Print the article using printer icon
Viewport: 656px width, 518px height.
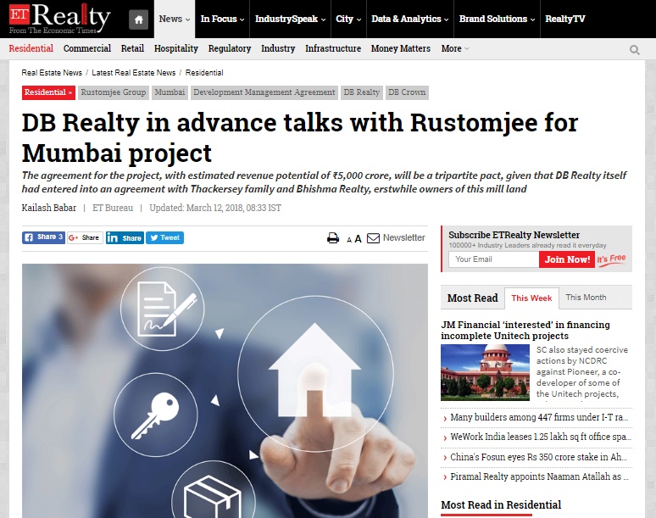pos(333,238)
